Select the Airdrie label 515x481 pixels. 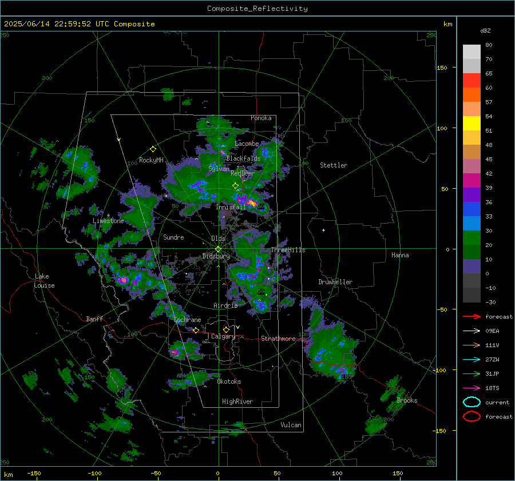coord(225,305)
